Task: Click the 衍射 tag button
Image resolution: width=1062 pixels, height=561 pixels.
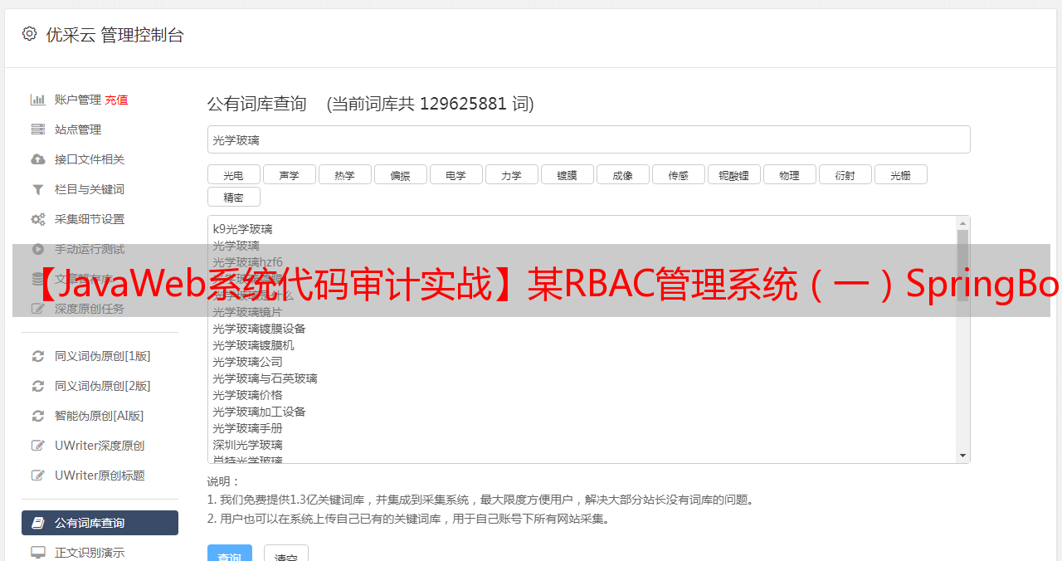Action: click(x=845, y=174)
